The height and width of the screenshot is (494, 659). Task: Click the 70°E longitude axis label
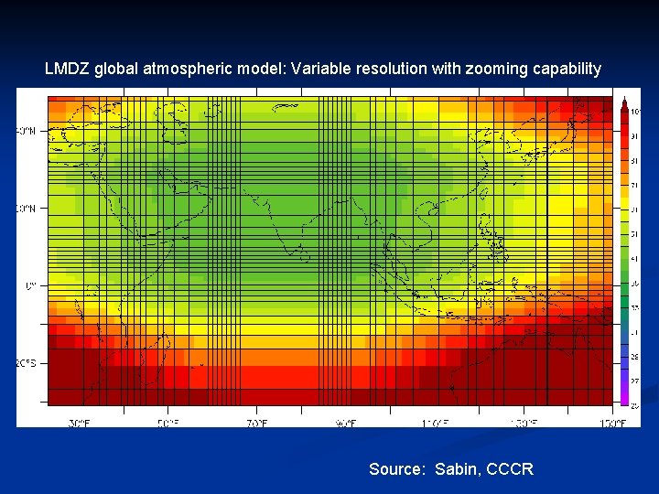tap(257, 423)
